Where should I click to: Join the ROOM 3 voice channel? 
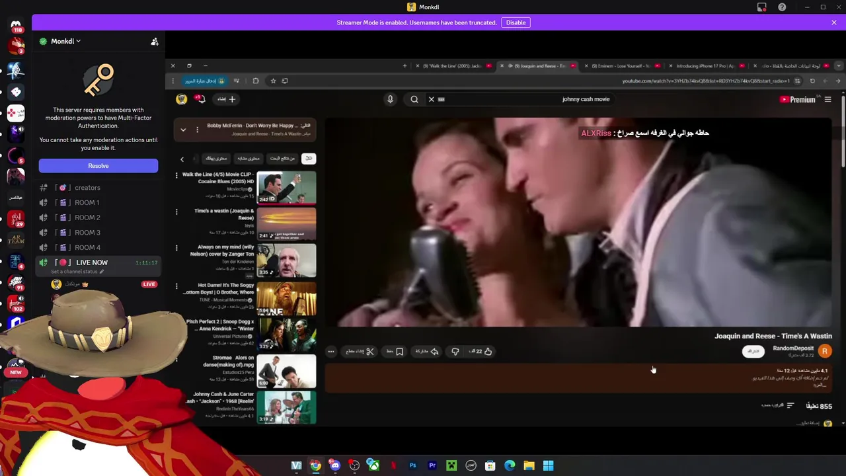98,233
